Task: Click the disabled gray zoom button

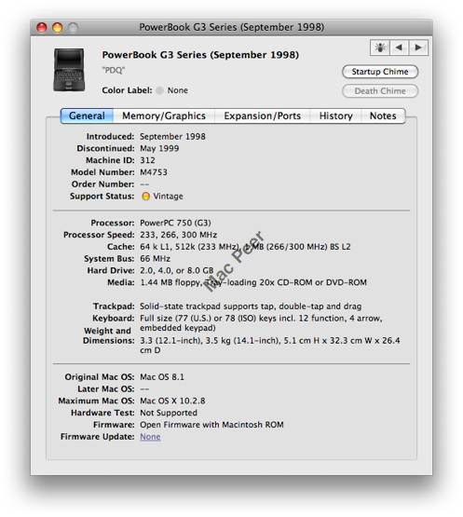Action: pyautogui.click(x=73, y=27)
